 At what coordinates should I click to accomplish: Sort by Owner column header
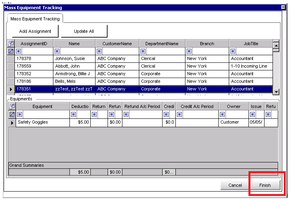point(234,106)
